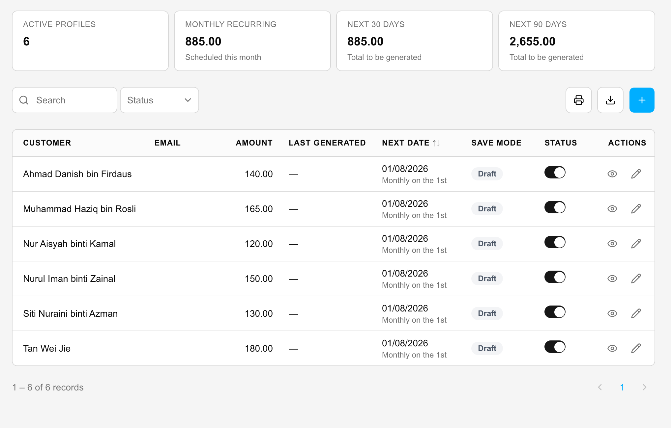
Task: Go to next page chevron
Action: pyautogui.click(x=644, y=387)
